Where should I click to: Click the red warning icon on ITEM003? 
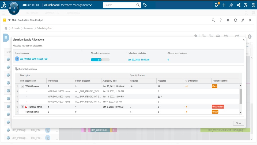click(x=26, y=107)
